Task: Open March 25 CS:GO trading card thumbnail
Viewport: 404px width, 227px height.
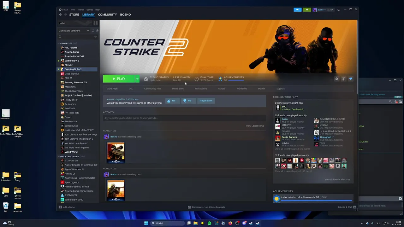Action: pyautogui.click(x=116, y=190)
